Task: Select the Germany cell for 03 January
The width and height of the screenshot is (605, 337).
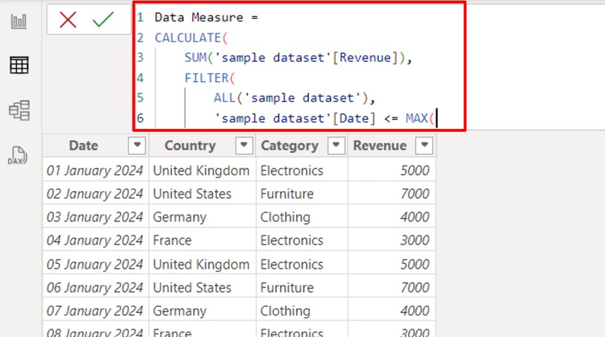Action: point(179,217)
